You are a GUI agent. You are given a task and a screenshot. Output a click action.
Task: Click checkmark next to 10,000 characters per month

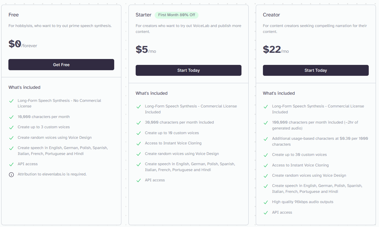pos(12,117)
